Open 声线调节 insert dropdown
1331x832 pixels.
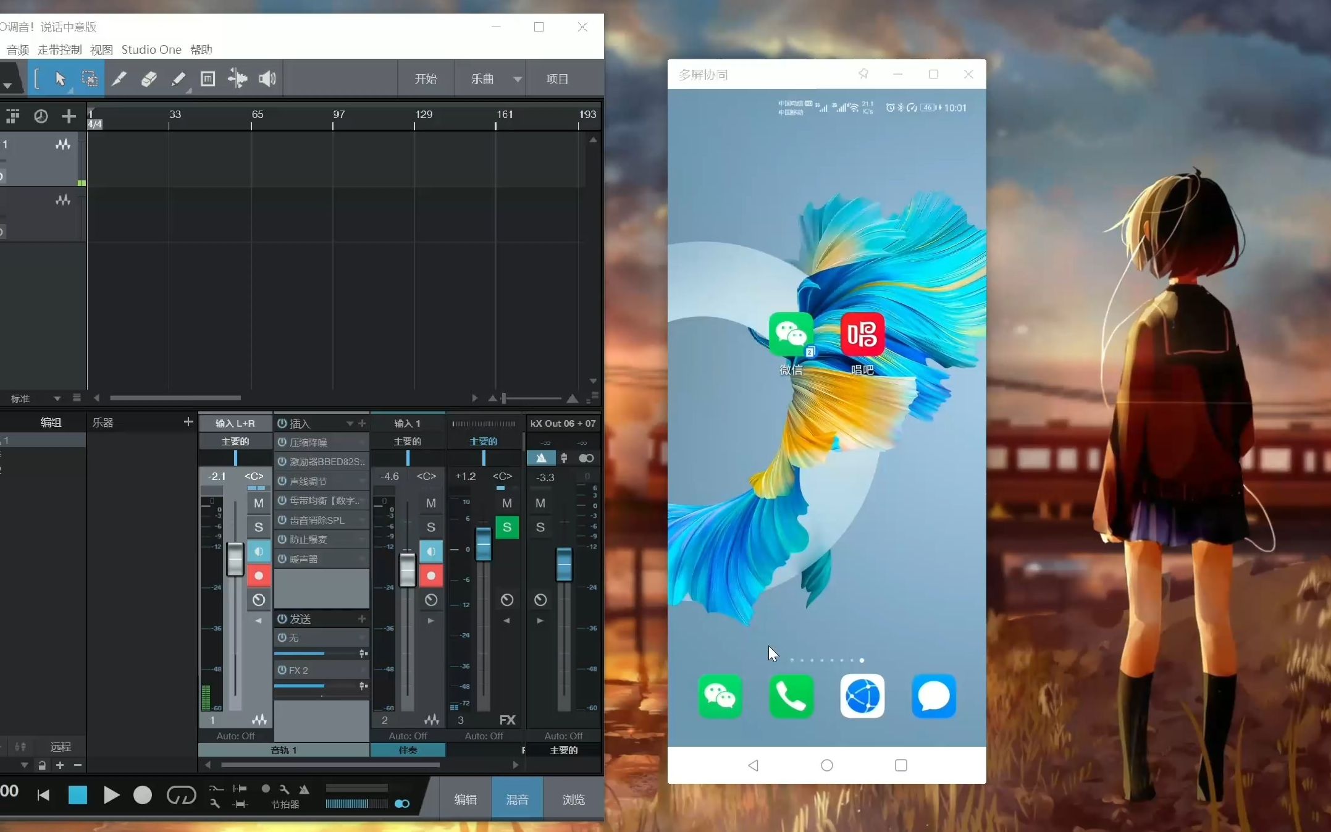point(362,481)
